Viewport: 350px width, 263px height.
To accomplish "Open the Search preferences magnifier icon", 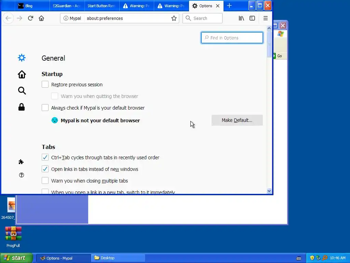I will pyautogui.click(x=22, y=90).
